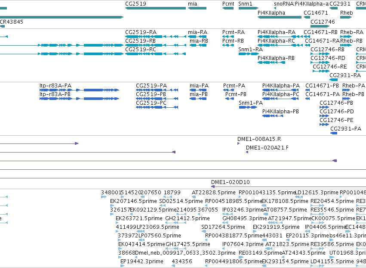The image size is (366, 268).
Task: Select protein Pcmt-PB
Action: (236, 94)
